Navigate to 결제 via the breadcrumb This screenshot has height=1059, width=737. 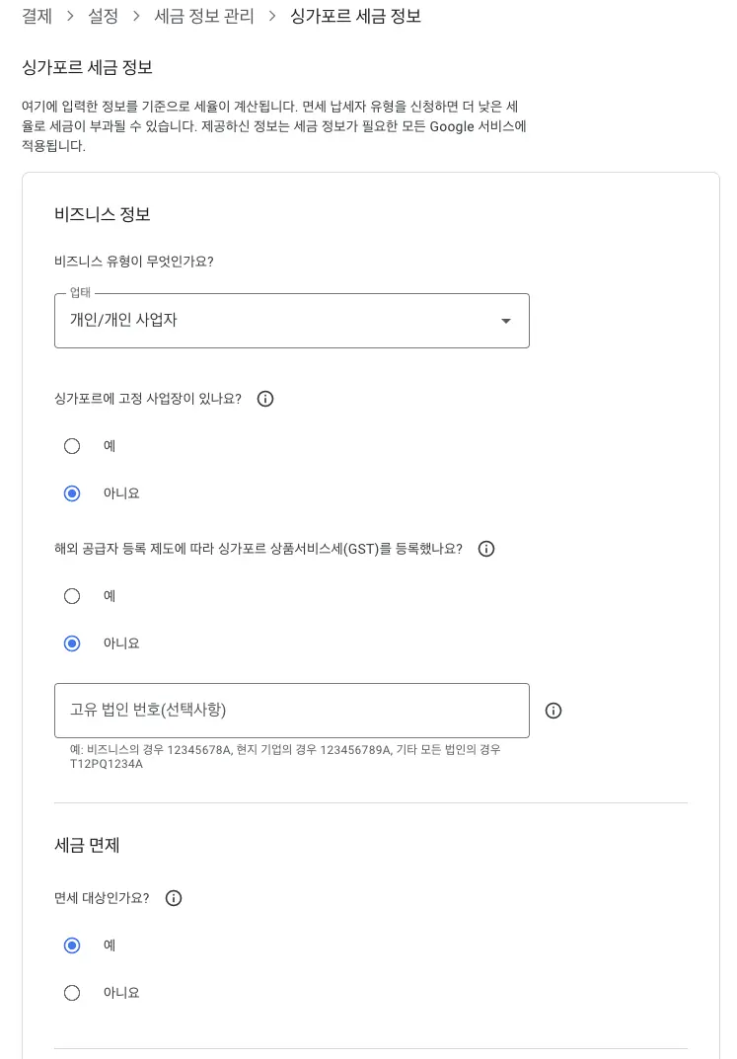point(37,17)
